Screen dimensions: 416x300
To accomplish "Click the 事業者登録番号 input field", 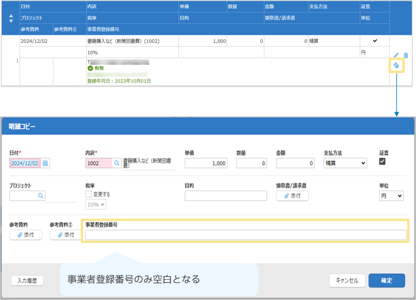I will pos(245,235).
